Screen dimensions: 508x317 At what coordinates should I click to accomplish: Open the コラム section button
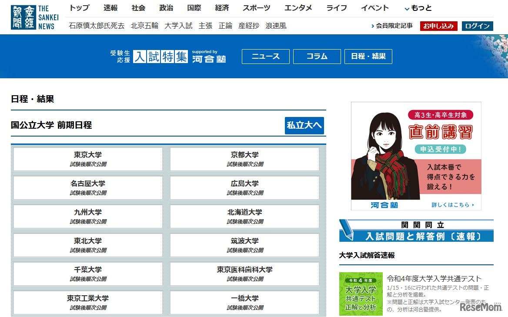click(317, 57)
